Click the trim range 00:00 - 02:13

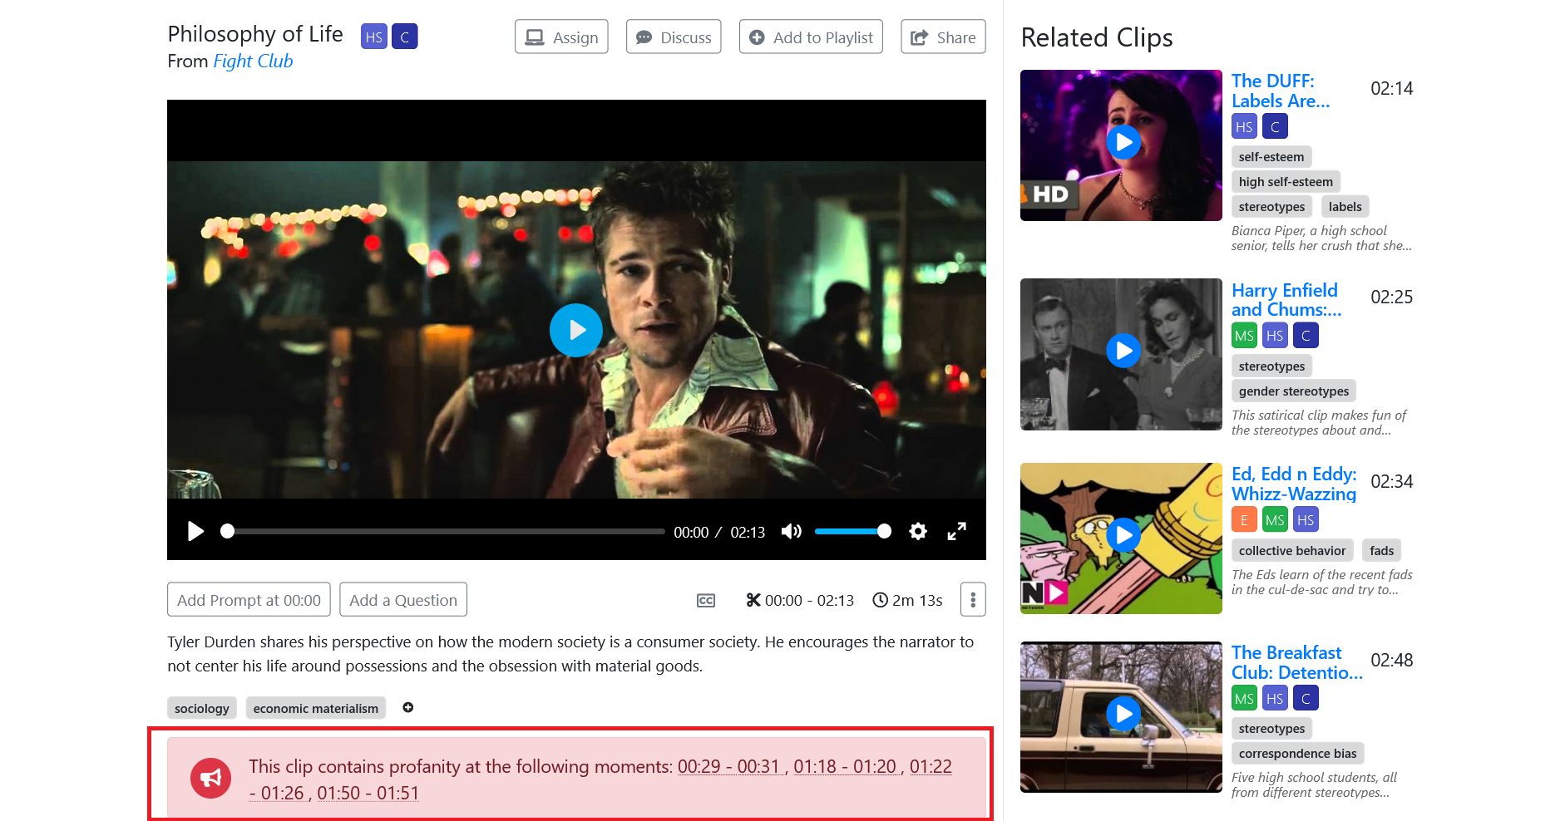tap(800, 600)
